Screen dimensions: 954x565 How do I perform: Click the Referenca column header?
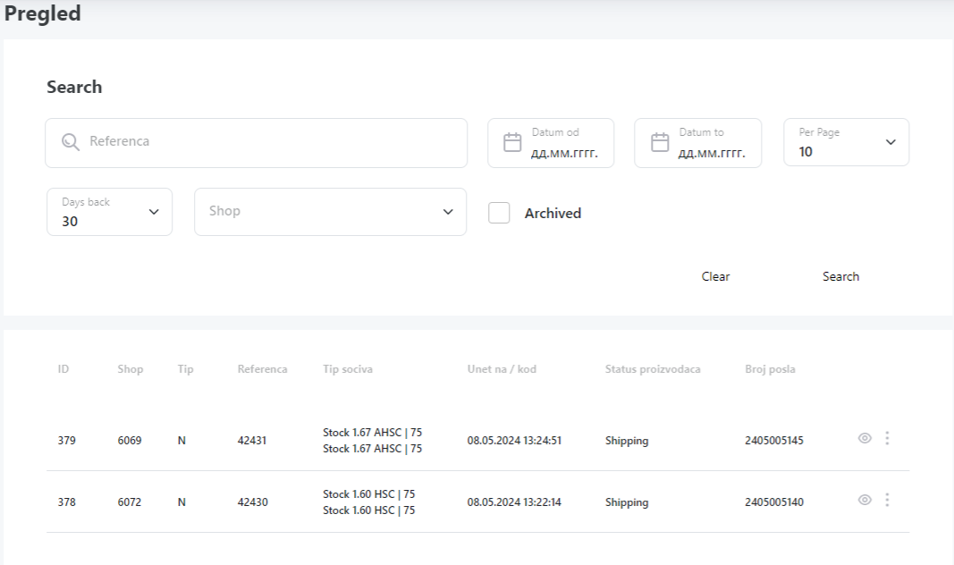[x=262, y=369]
